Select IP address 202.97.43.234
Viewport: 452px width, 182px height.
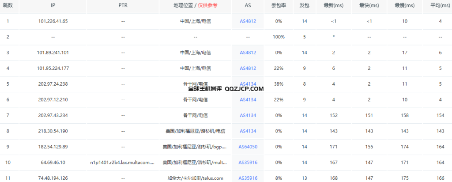point(53,115)
